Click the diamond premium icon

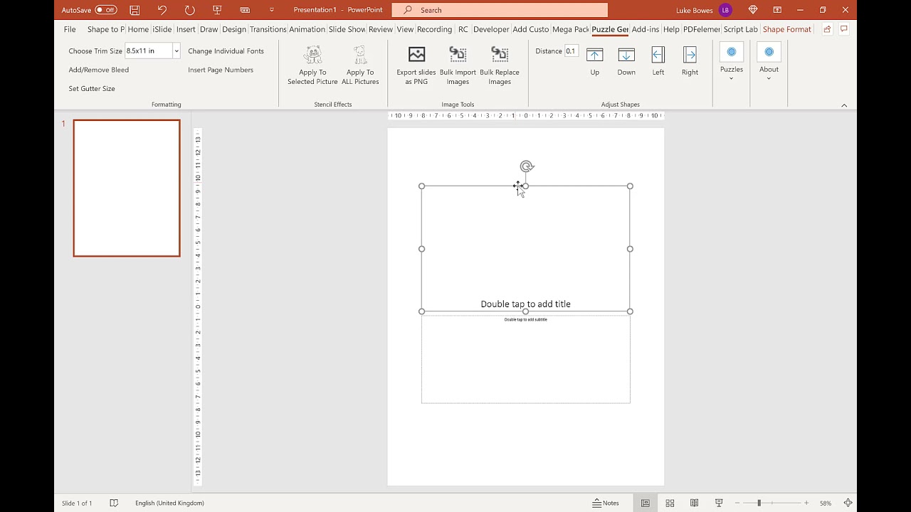[753, 10]
